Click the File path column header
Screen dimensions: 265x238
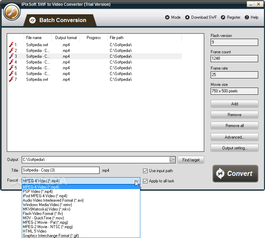[x=144, y=38]
